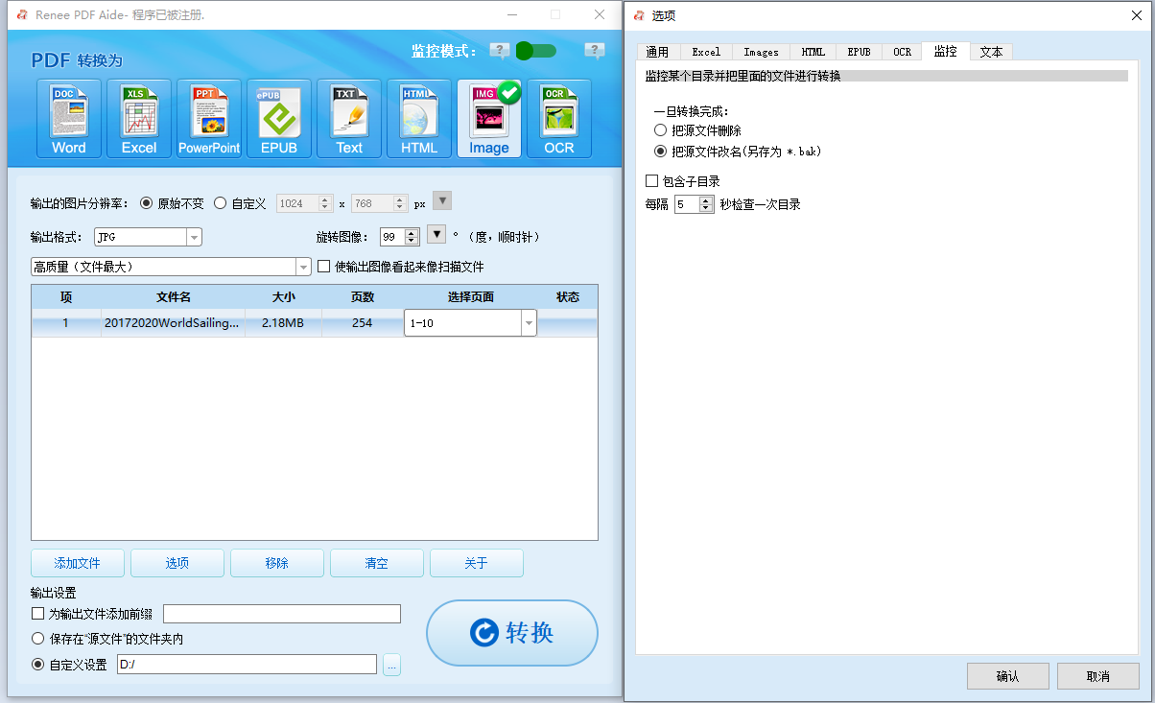This screenshot has height=703, width=1155.
Task: Enable the 监控模式 switch
Action: coord(536,52)
